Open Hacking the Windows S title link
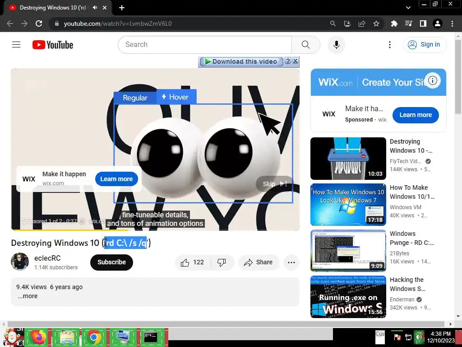Screen dimensions: 462x347 click(407, 284)
